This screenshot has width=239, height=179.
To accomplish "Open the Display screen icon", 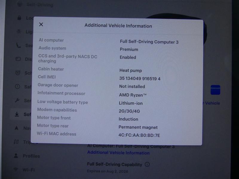I will (x=18, y=59).
